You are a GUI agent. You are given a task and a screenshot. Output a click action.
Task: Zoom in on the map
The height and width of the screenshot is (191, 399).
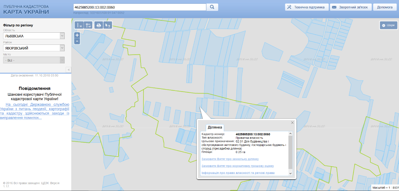77,35
